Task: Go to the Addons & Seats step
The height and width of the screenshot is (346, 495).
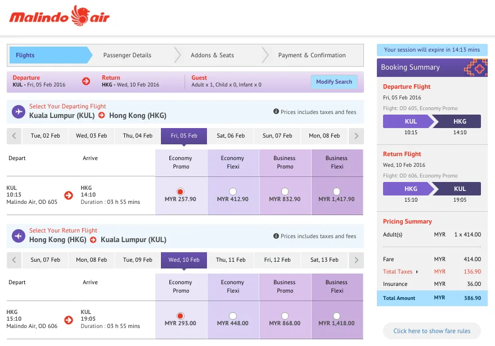Action: point(212,55)
